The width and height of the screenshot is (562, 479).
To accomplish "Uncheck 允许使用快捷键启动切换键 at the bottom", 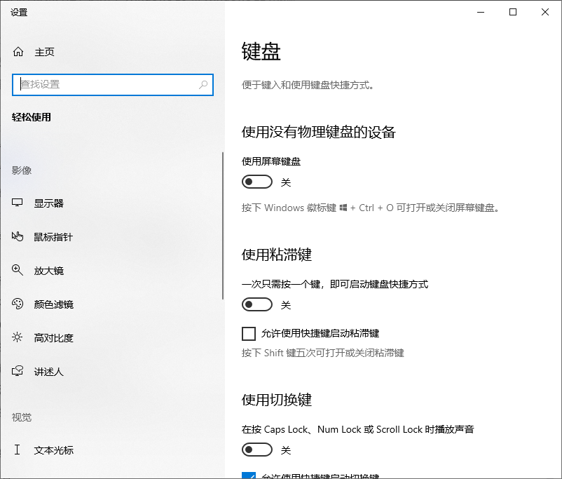I will coord(250,476).
